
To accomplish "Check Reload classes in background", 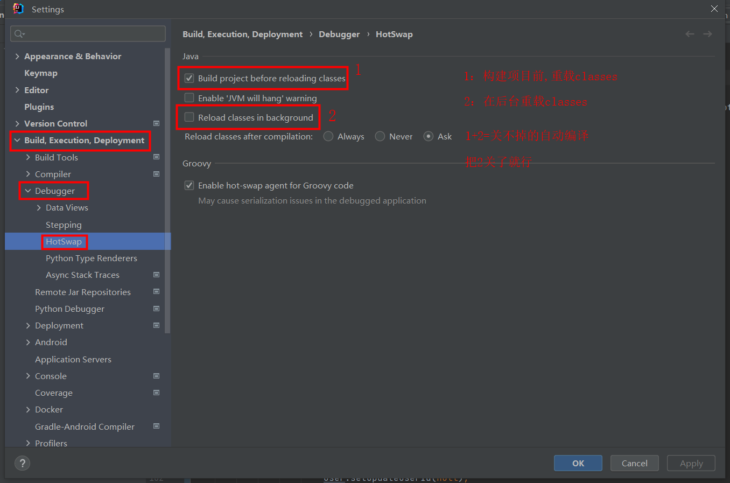I will click(x=189, y=117).
